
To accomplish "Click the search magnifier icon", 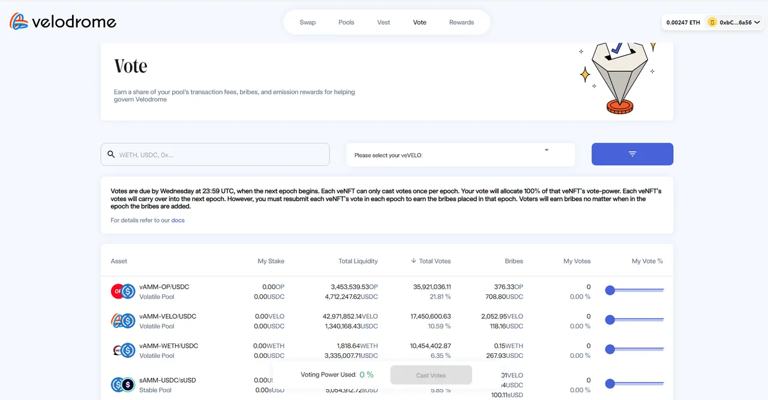I will tap(111, 154).
